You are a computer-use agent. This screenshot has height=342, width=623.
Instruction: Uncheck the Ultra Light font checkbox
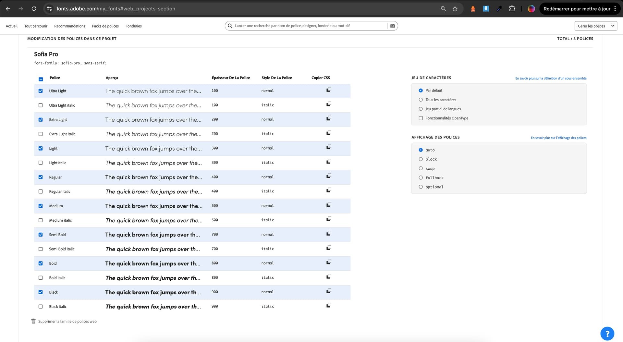41,91
